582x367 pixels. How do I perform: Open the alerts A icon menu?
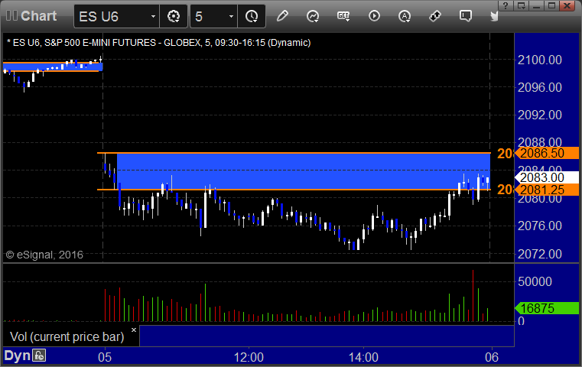click(405, 16)
